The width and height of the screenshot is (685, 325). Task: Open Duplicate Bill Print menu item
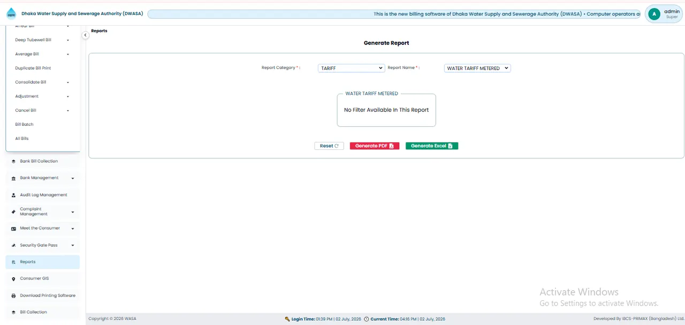(33, 68)
